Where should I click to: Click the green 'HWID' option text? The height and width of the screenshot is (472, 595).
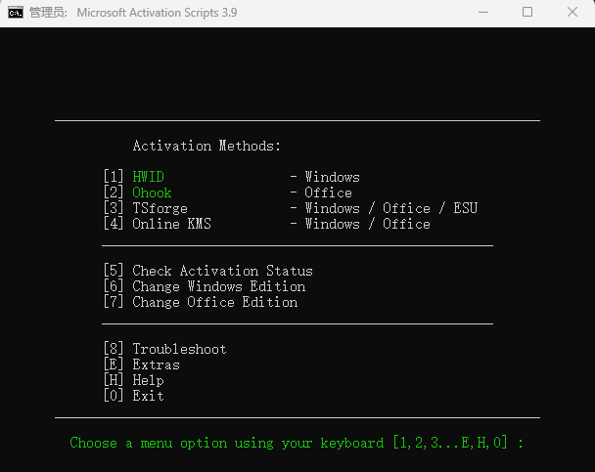[x=148, y=177]
